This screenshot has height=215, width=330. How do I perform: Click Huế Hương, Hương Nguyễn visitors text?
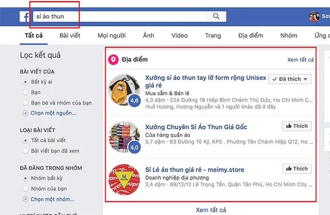pos(210,107)
